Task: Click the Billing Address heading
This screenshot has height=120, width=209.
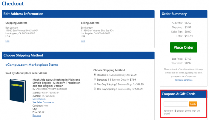Action: [90, 23]
